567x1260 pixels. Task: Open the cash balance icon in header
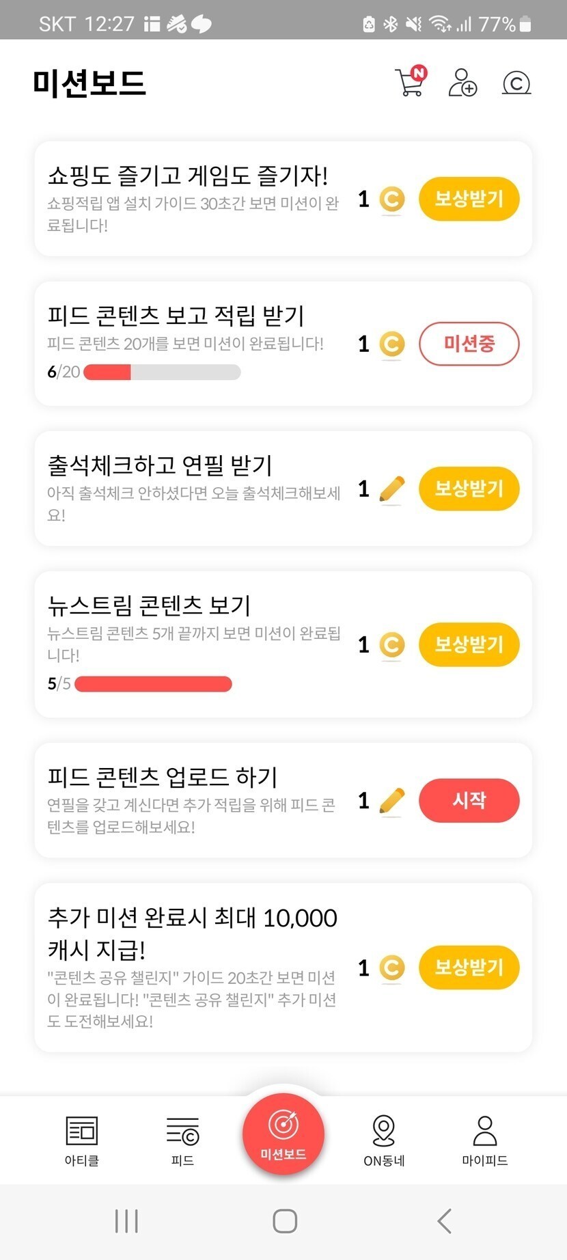516,83
